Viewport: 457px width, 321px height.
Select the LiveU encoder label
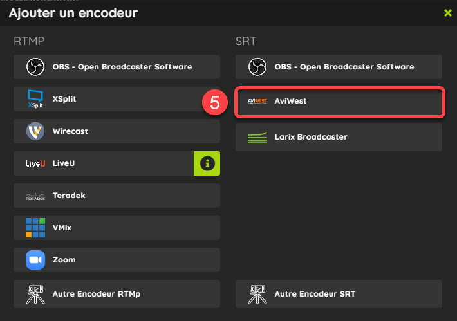64,163
